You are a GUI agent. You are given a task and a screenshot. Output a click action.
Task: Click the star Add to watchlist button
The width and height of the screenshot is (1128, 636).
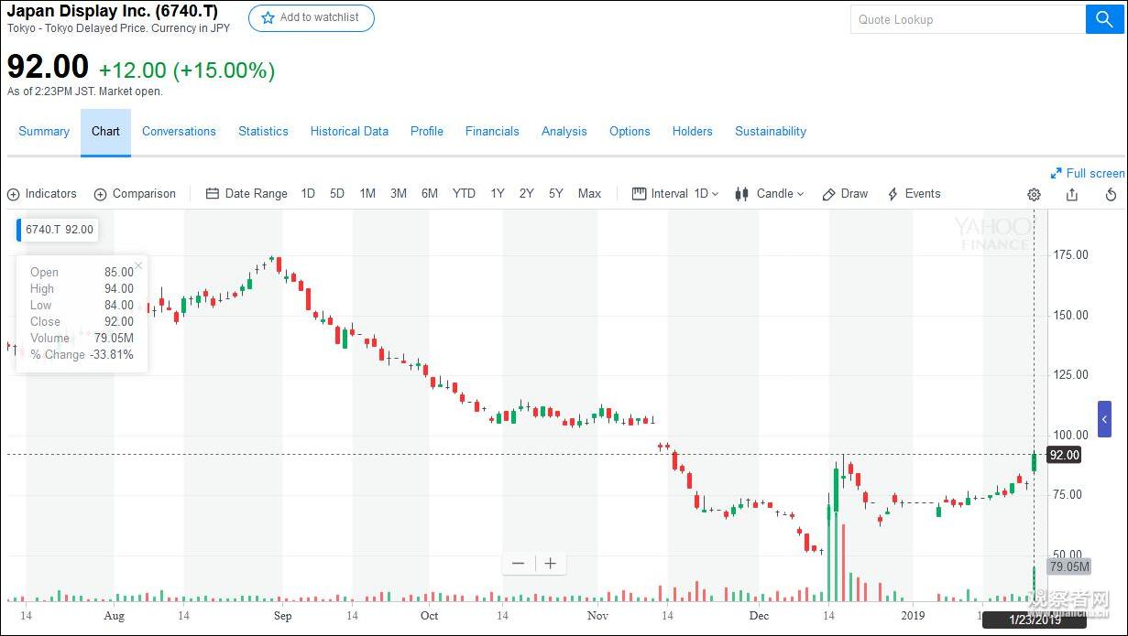[x=311, y=18]
